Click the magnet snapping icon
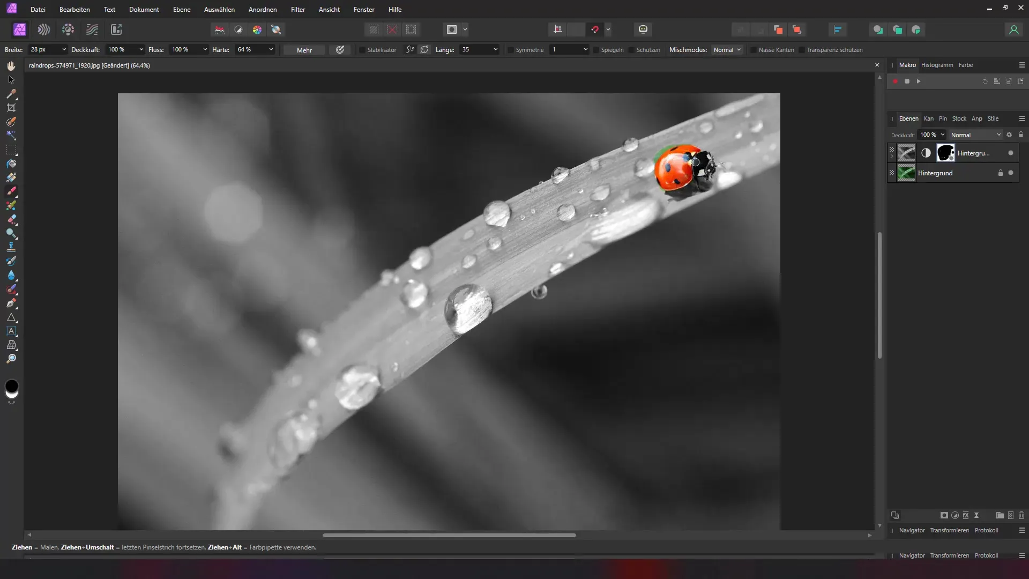This screenshot has height=579, width=1029. pyautogui.click(x=595, y=29)
